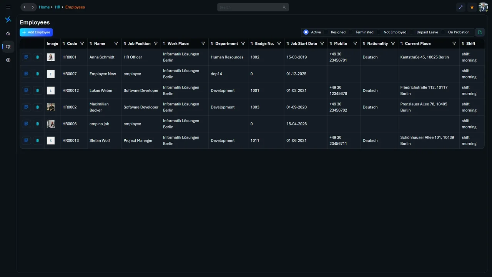Click the favorites star icon
The image size is (492, 277).
(x=472, y=7)
